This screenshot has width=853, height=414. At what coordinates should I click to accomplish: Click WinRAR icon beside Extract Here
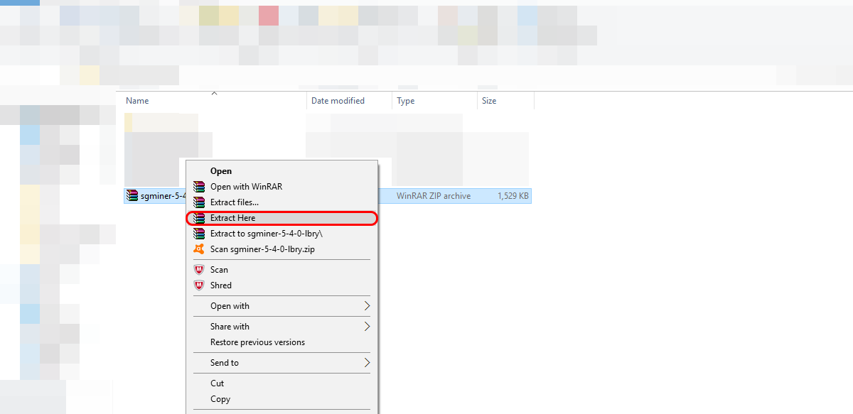[x=199, y=218]
